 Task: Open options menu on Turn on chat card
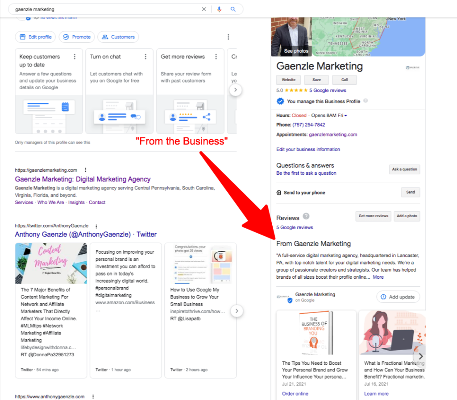coord(145,57)
